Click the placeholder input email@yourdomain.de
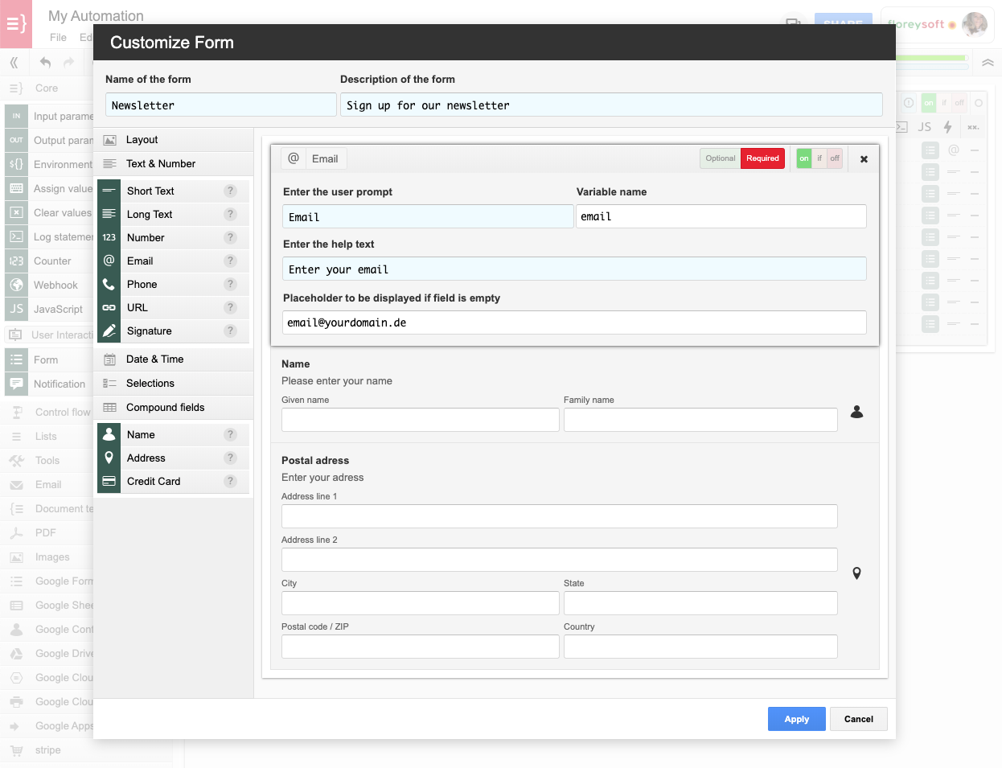The image size is (1002, 768). click(x=574, y=322)
